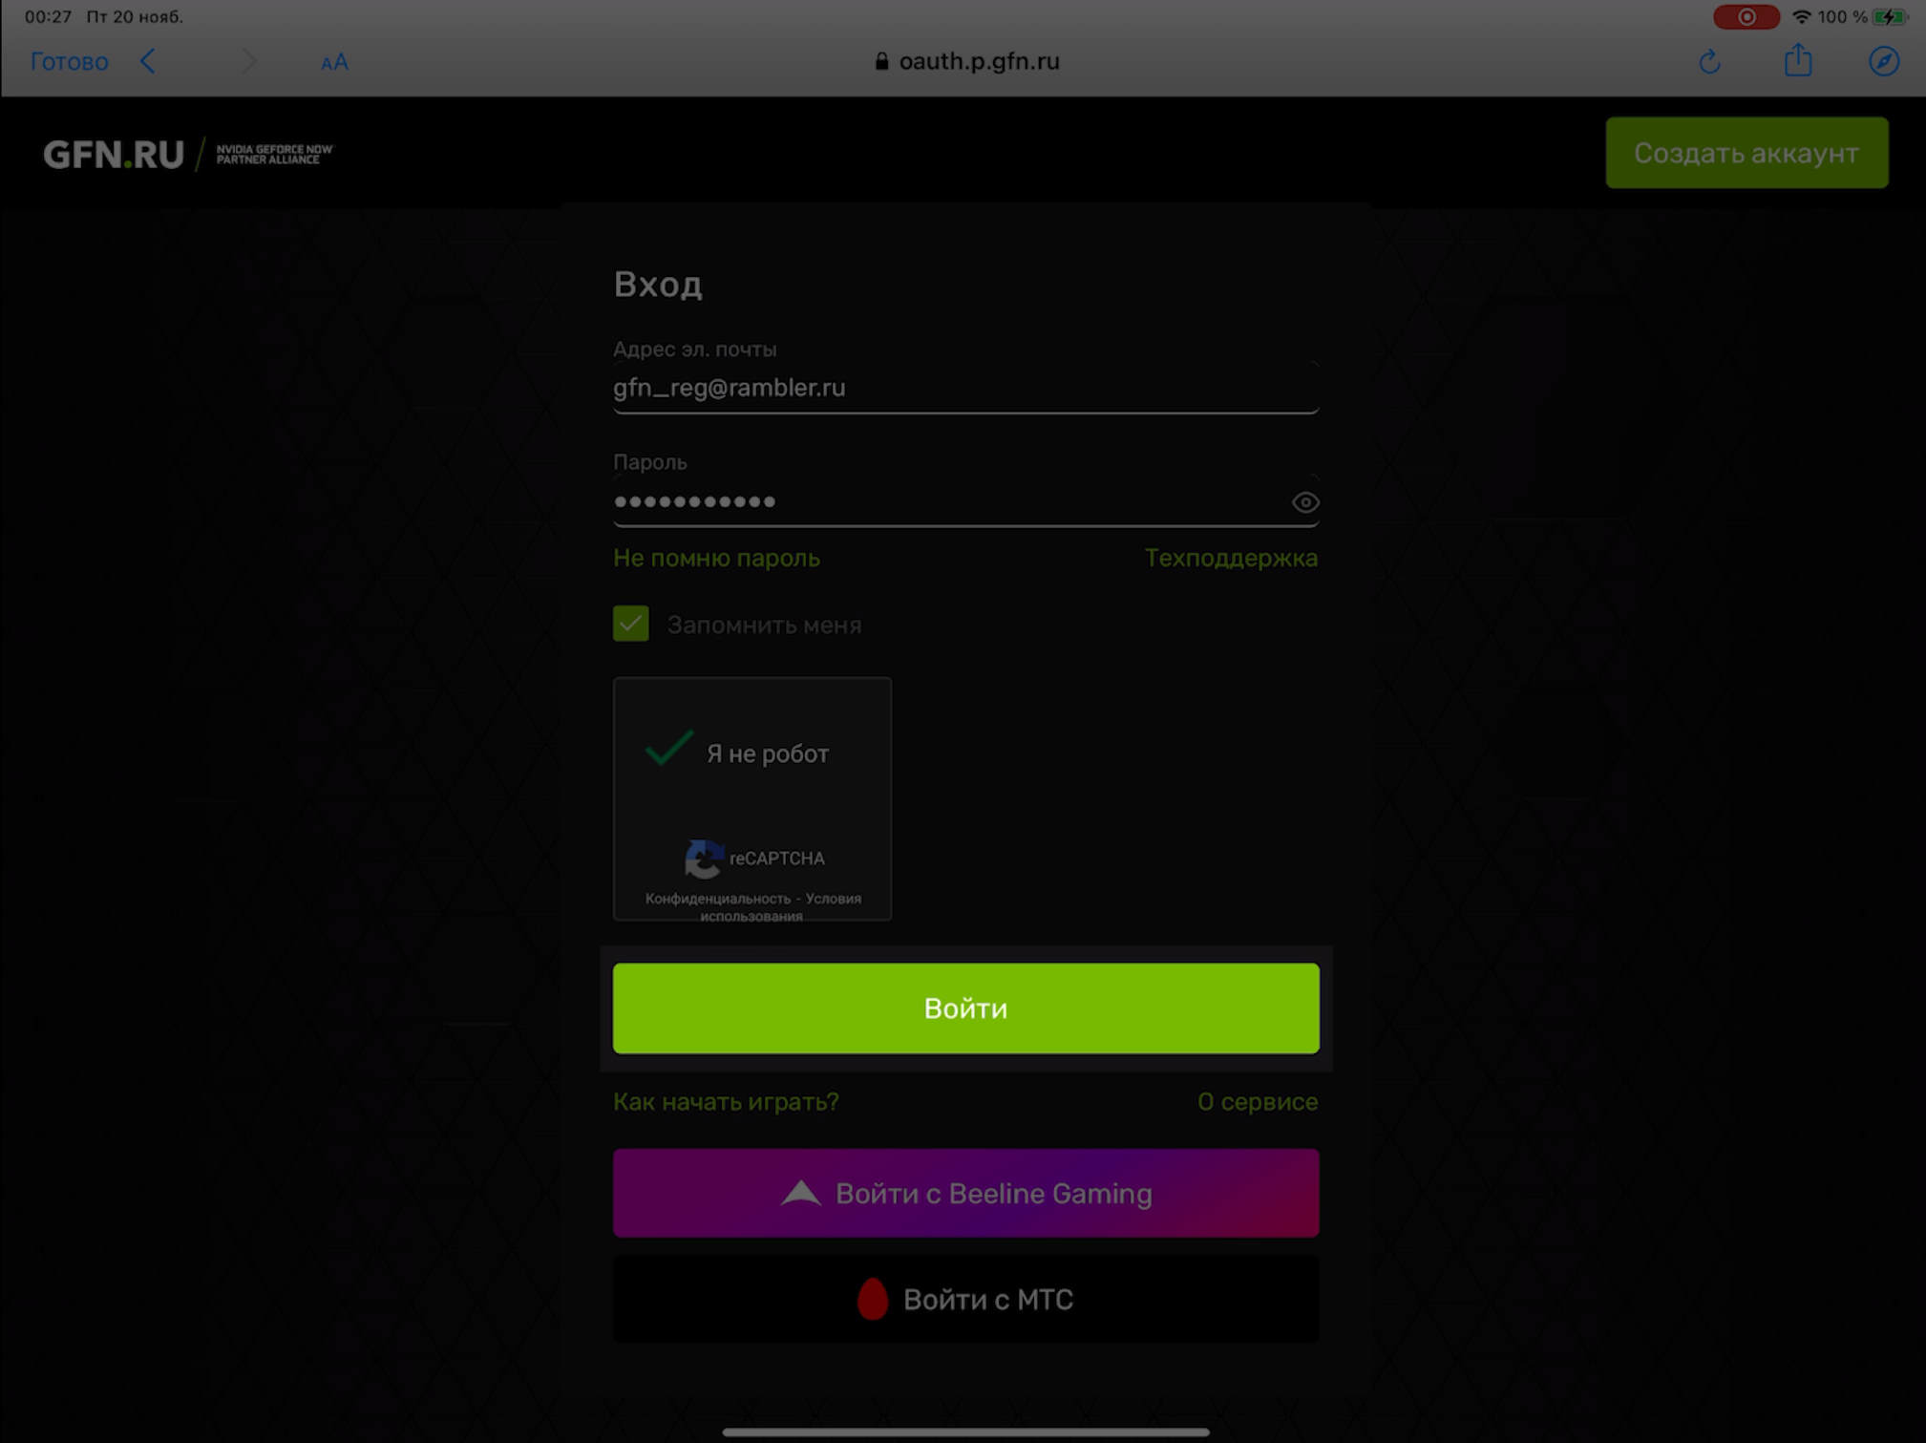Open the Конфиденциальность captcha link

717,899
